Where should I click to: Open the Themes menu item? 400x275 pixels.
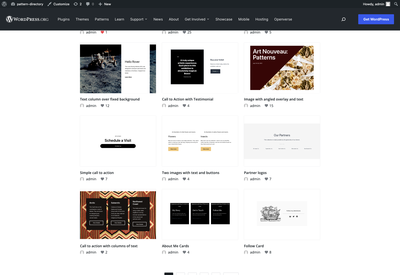click(x=82, y=19)
